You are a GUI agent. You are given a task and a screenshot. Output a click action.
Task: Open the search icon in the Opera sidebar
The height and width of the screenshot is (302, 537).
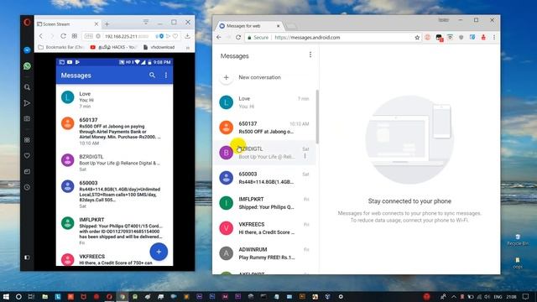click(27, 87)
